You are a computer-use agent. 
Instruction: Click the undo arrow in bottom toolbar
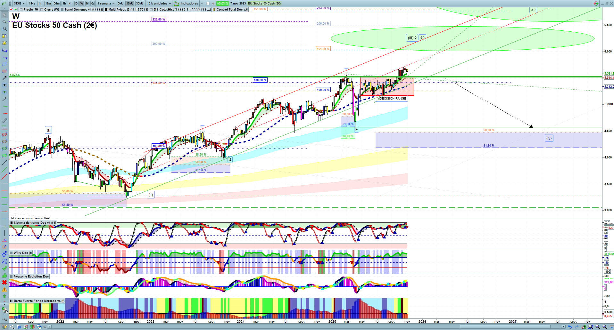[x=569, y=327]
